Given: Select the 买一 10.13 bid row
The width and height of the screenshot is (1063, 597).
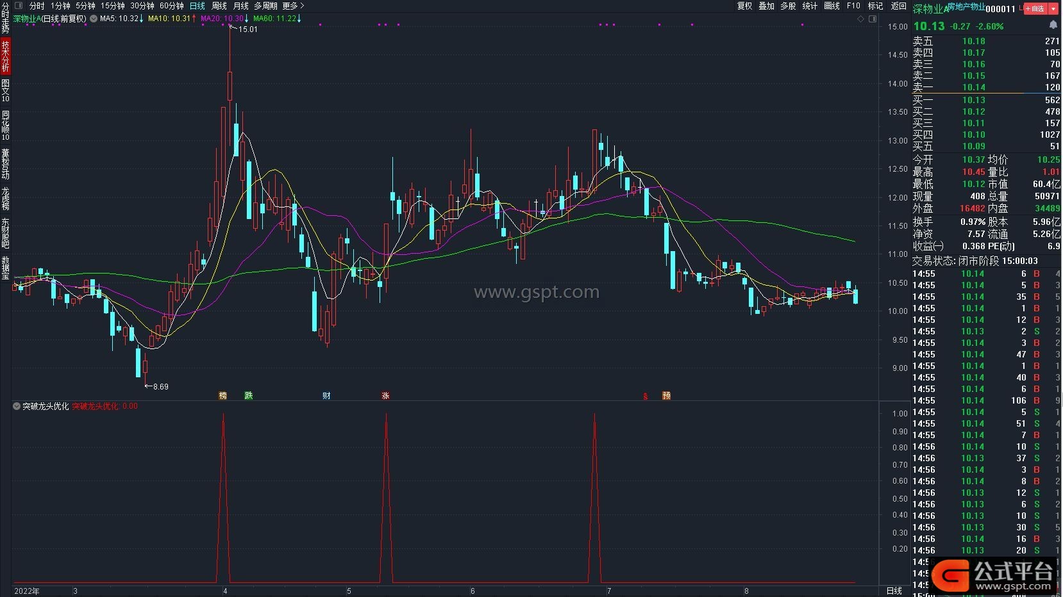Looking at the screenshot, I should [x=986, y=100].
